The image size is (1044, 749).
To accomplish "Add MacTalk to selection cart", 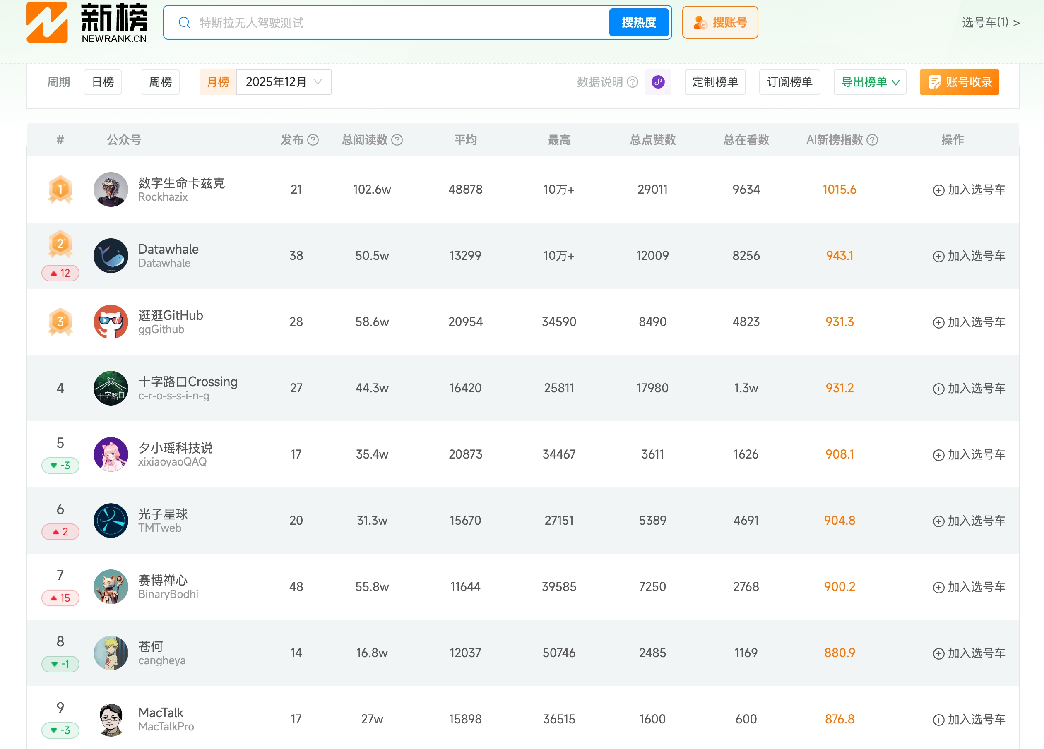I will pyautogui.click(x=969, y=719).
